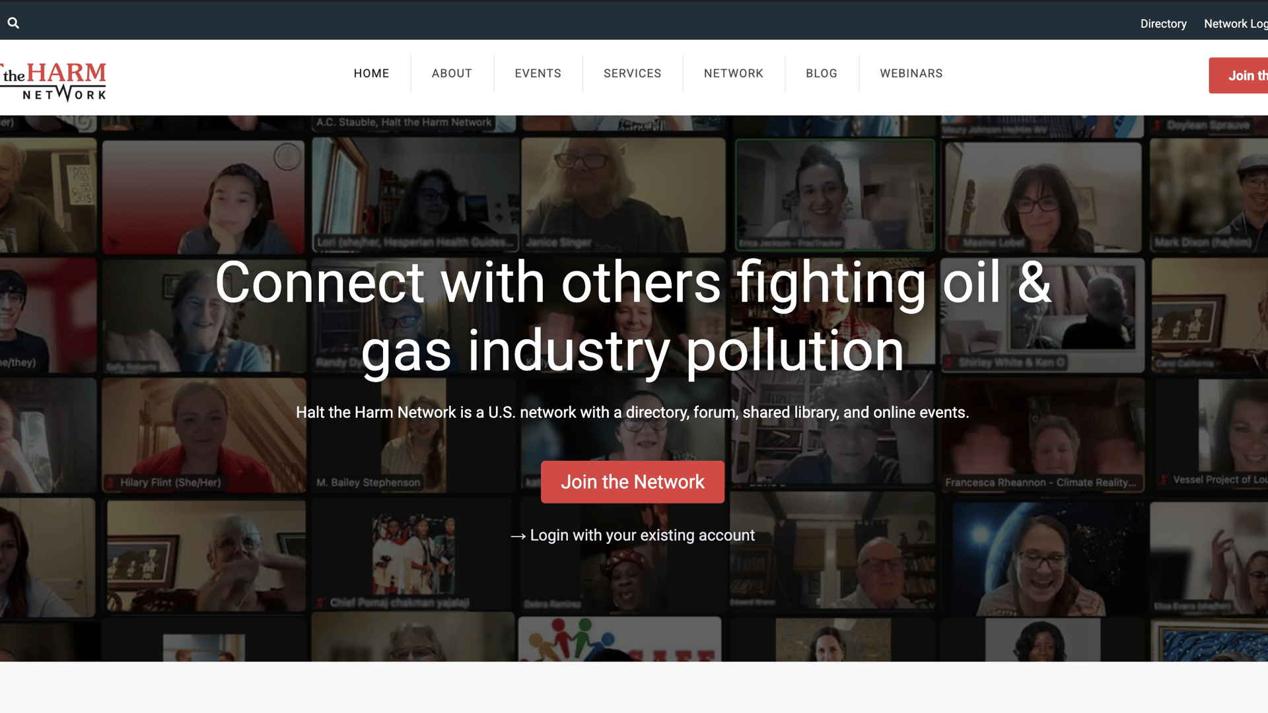Go to the HOME menu item

click(x=371, y=73)
